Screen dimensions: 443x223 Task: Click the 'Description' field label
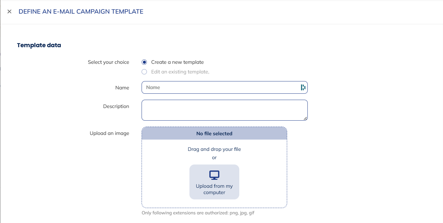[x=116, y=106]
